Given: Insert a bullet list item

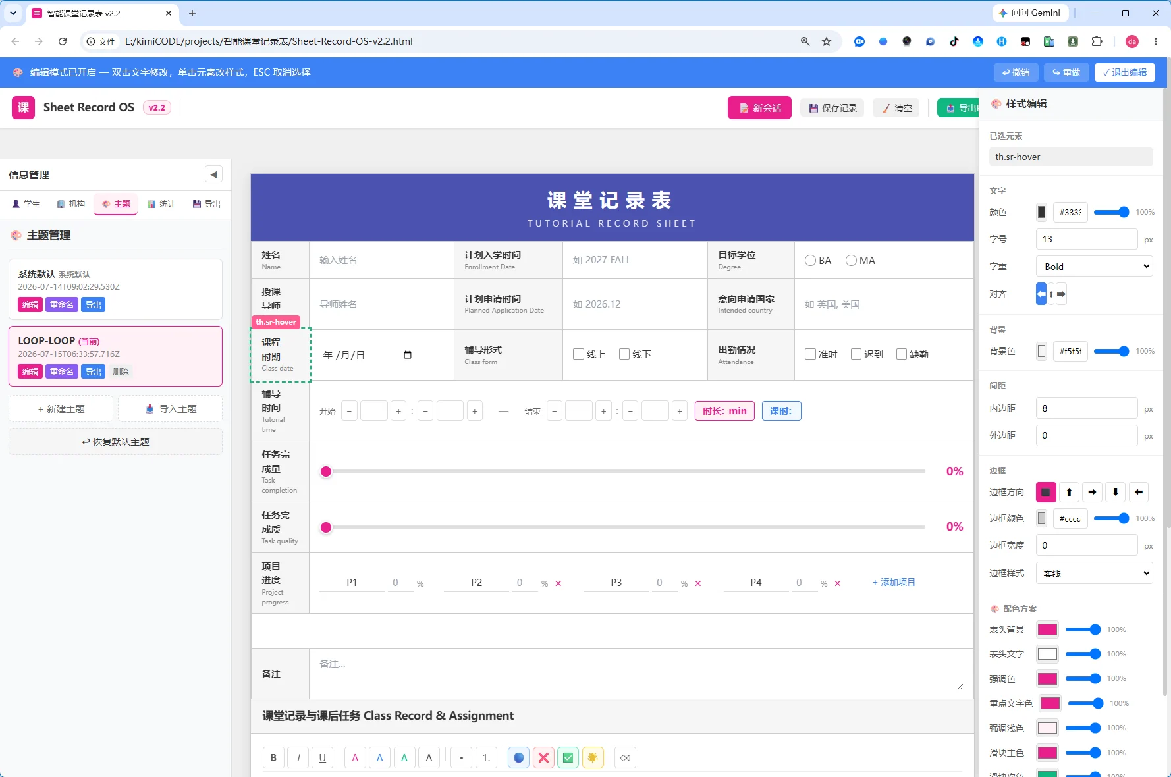Looking at the screenshot, I should pyautogui.click(x=461, y=758).
